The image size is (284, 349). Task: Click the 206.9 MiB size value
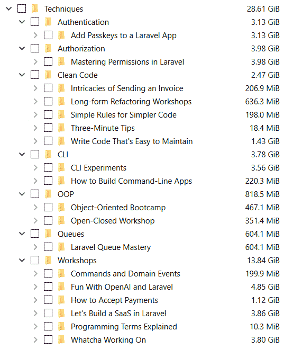pos(262,88)
